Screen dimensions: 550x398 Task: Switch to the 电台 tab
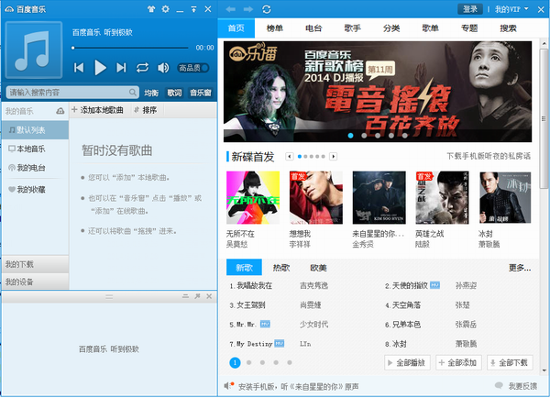pos(313,28)
